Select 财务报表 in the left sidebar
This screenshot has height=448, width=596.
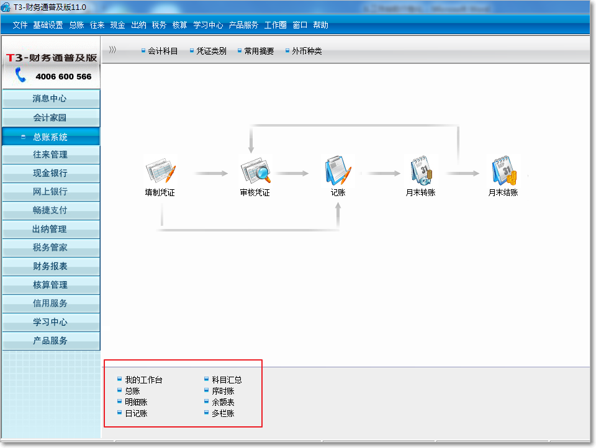pyautogui.click(x=50, y=266)
